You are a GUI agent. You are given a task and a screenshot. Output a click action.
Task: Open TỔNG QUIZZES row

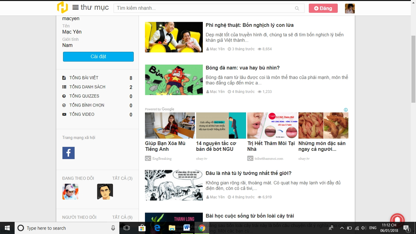point(97,96)
